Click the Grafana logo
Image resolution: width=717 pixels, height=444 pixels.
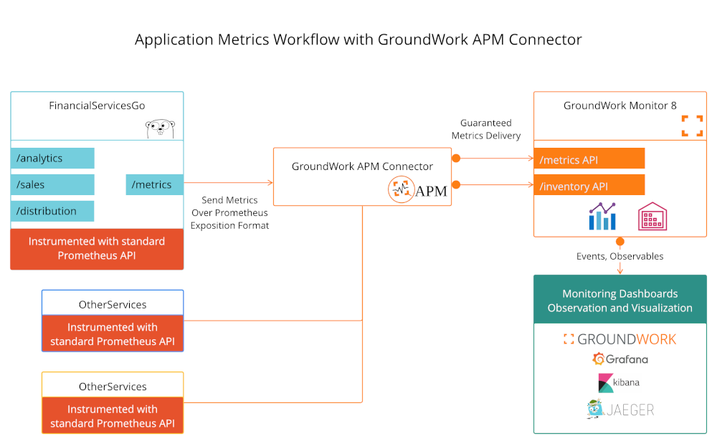pos(620,359)
